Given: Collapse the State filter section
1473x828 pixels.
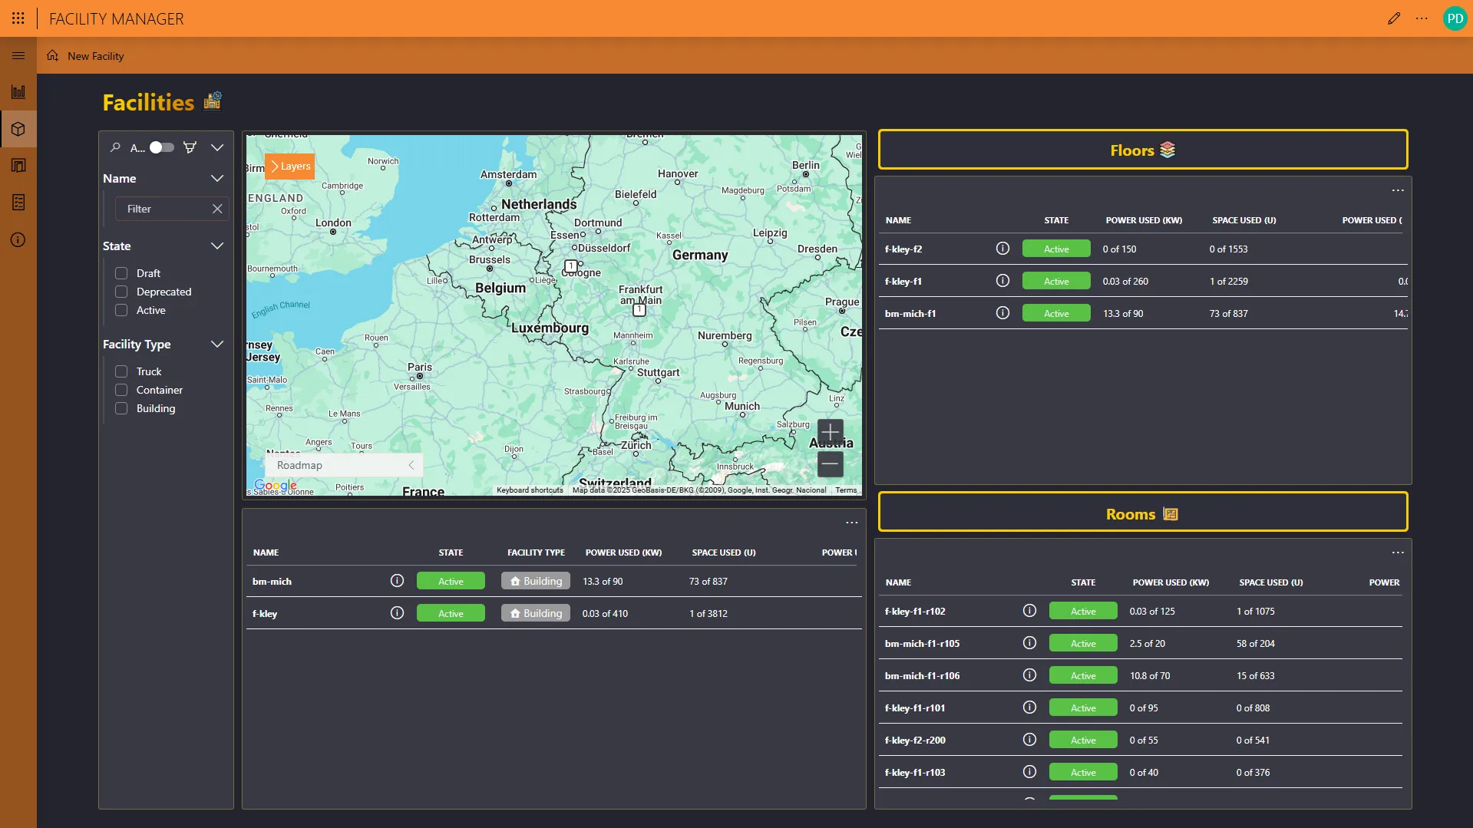Looking at the screenshot, I should point(217,246).
